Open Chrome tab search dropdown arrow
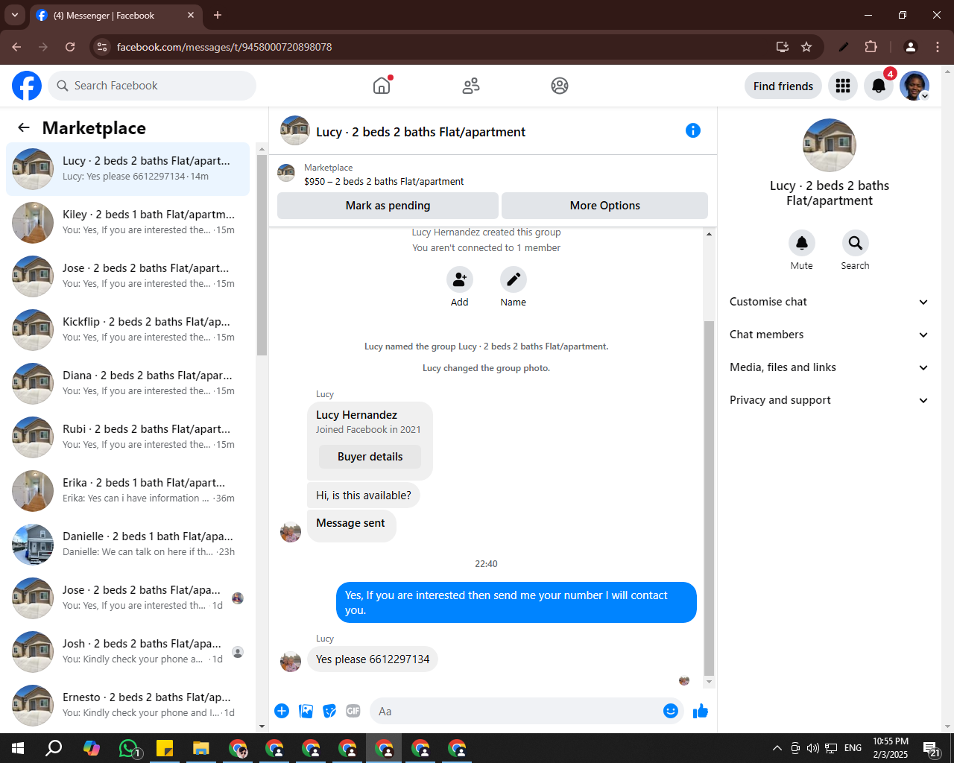This screenshot has height=763, width=954. [x=15, y=15]
